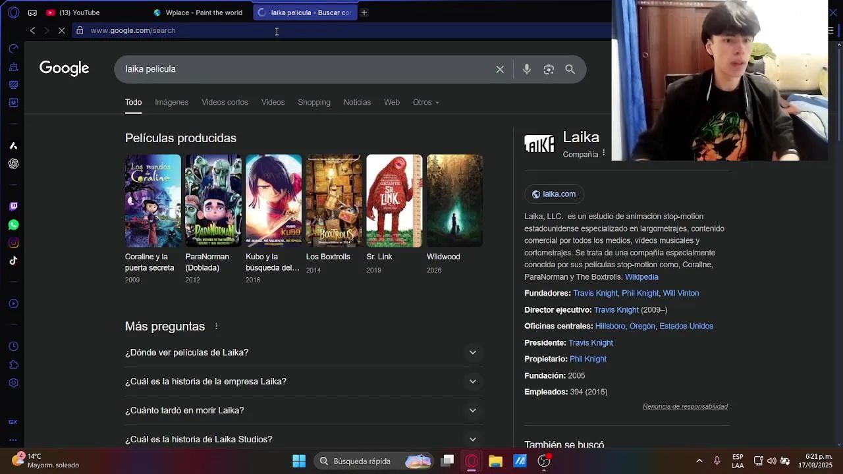Open a new browser tab
The height and width of the screenshot is (474, 843).
(364, 13)
